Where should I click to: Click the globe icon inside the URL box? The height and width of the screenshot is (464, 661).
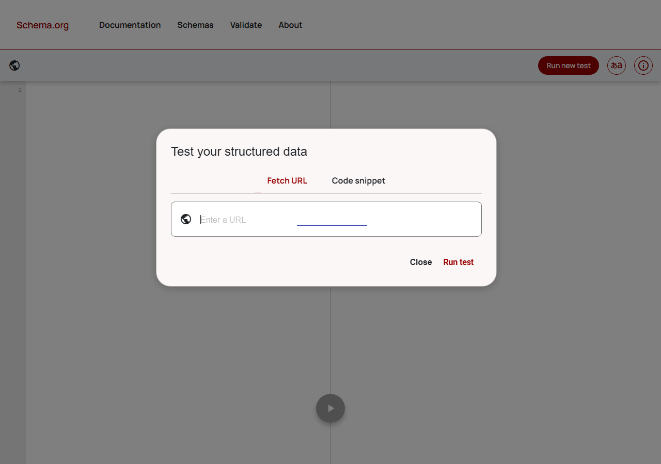186,219
